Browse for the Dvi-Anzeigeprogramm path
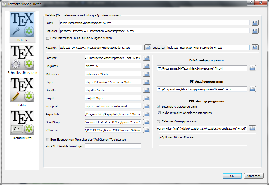 [252, 68]
